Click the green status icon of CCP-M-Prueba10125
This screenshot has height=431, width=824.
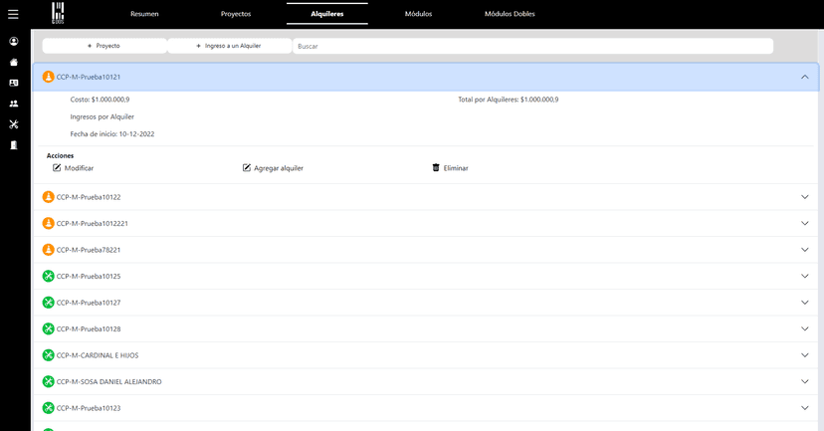(x=48, y=276)
